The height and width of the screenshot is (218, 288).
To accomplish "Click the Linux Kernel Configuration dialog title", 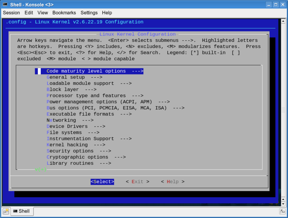I will click(138, 34).
